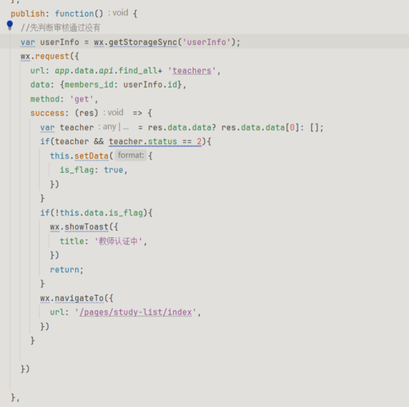The image size is (409, 407).
Task: Click the 'get' method string
Action: click(x=82, y=99)
